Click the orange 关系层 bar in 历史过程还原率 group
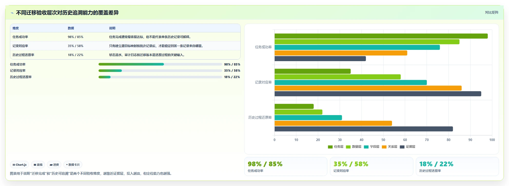 point(333,123)
